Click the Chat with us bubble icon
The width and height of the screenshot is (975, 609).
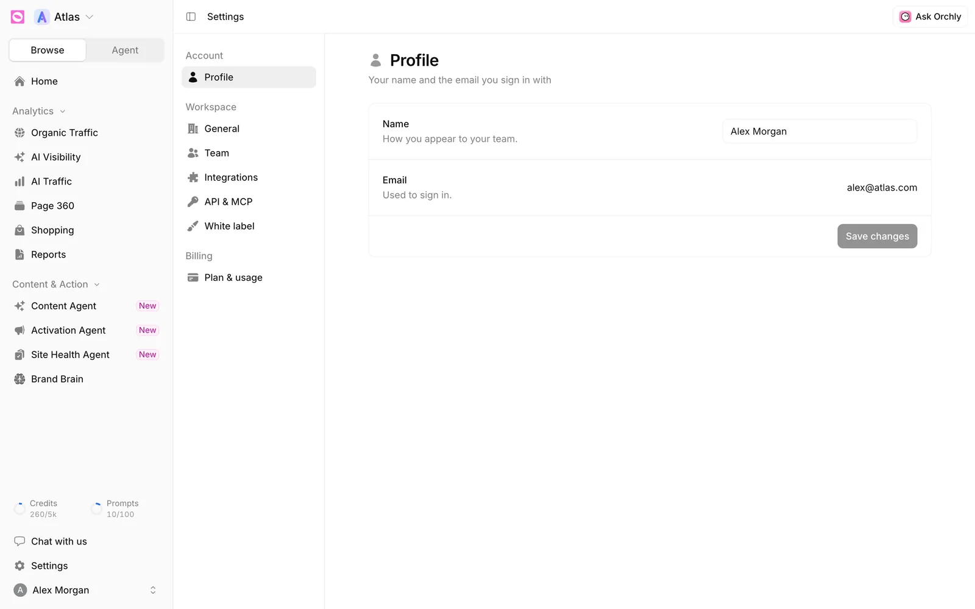coord(19,541)
